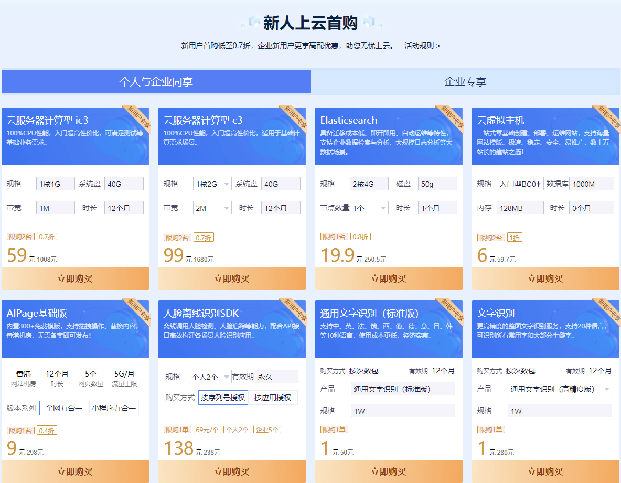
Task: Click the 0.4折 discount tag
Action: point(47,431)
